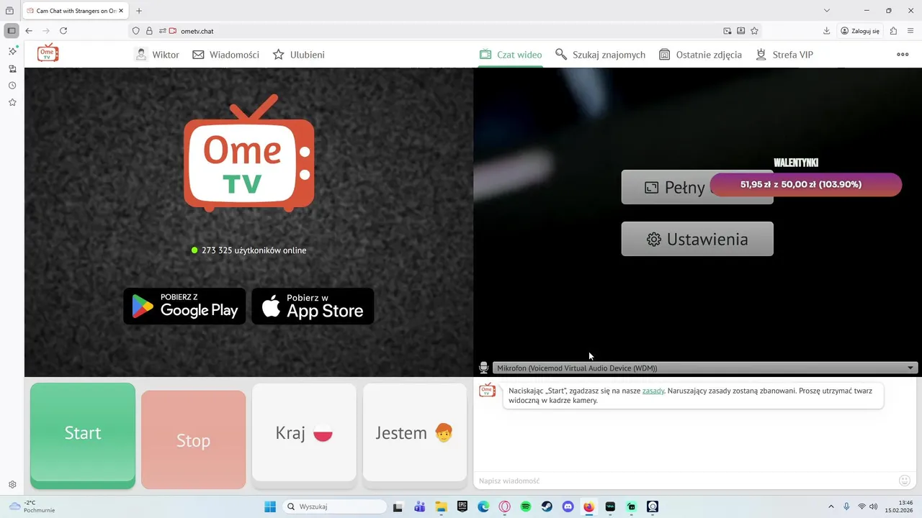Open sidebar bookmarks star icon
This screenshot has height=518, width=922.
(x=12, y=102)
